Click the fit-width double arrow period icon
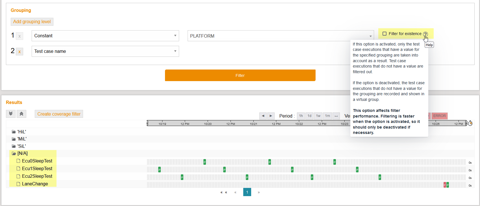The height and width of the screenshot is (206, 480). [336, 116]
